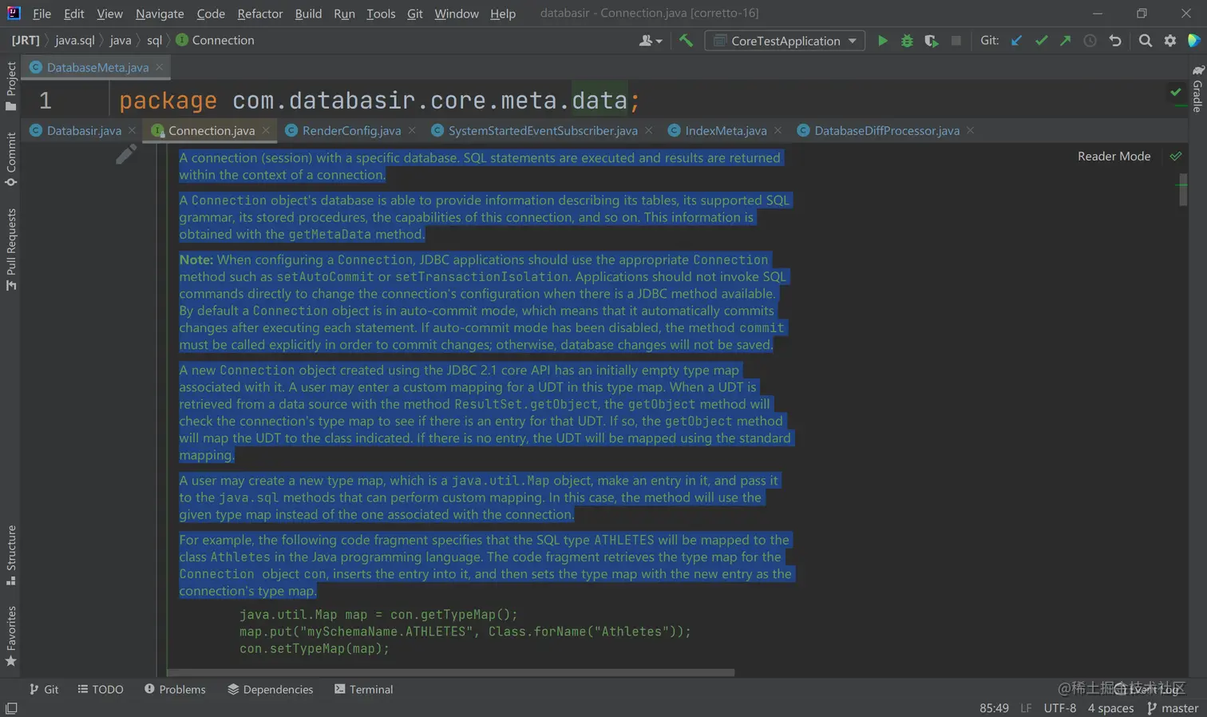Viewport: 1207px width, 717px height.
Task: Close the Connection.java tab
Action: [x=266, y=130]
